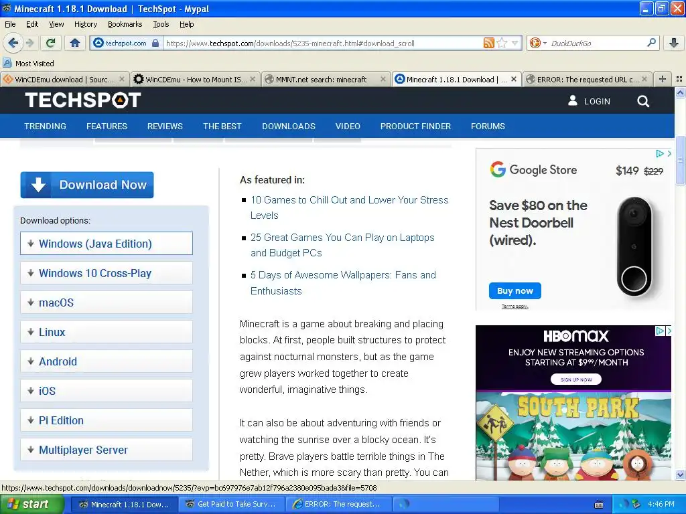Image resolution: width=686 pixels, height=514 pixels.
Task: Close the MMNT.net search tab
Action: pos(383,79)
